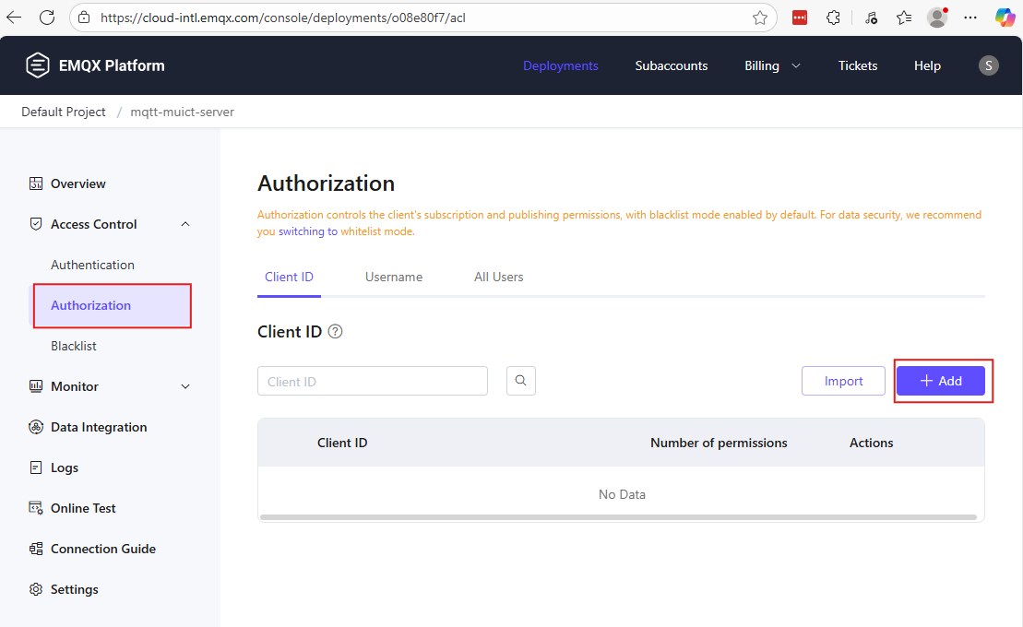Expand the Monitor sidebar section
The width and height of the screenshot is (1023, 627).
point(185,386)
